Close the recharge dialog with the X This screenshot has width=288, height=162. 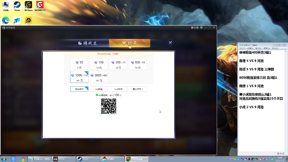[170, 43]
